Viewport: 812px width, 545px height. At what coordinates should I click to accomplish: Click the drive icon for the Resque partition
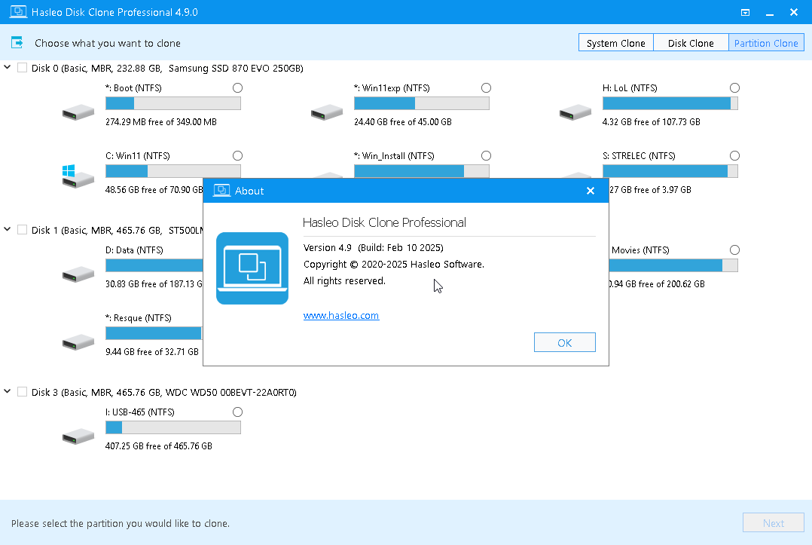pyautogui.click(x=78, y=341)
